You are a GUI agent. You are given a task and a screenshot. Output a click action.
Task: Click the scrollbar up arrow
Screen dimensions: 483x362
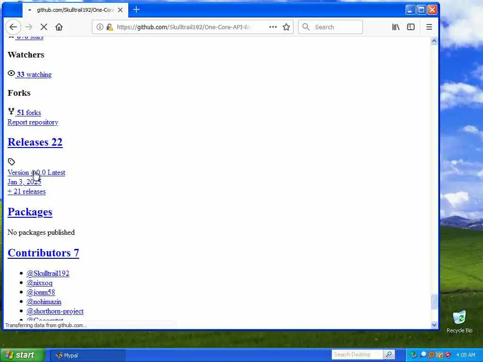[x=434, y=41]
